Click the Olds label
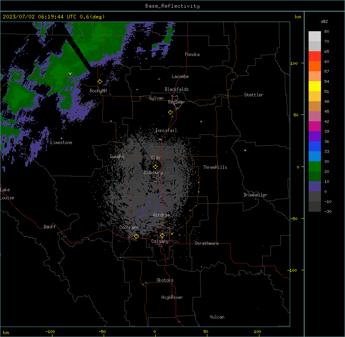Image resolution: width=345 pixels, height=337 pixels. 155,158
